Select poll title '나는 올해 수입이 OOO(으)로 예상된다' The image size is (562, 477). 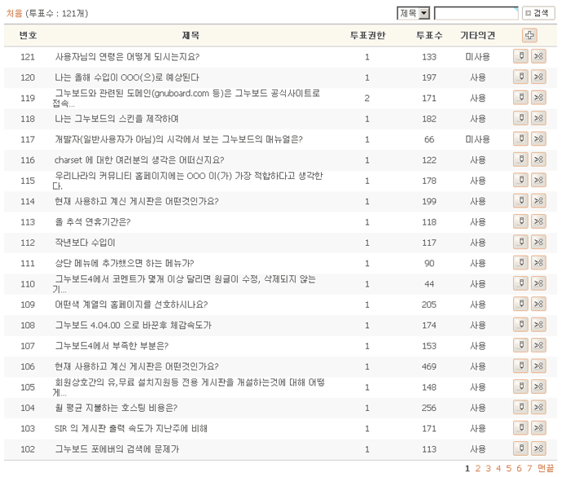click(127, 77)
